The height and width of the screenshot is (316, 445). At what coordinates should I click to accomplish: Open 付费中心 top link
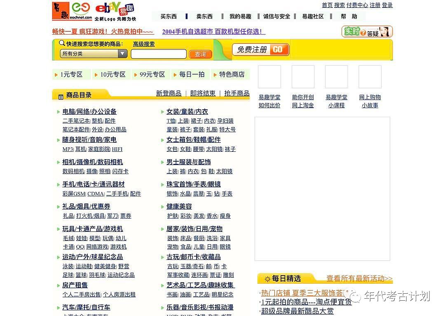[x=357, y=5]
